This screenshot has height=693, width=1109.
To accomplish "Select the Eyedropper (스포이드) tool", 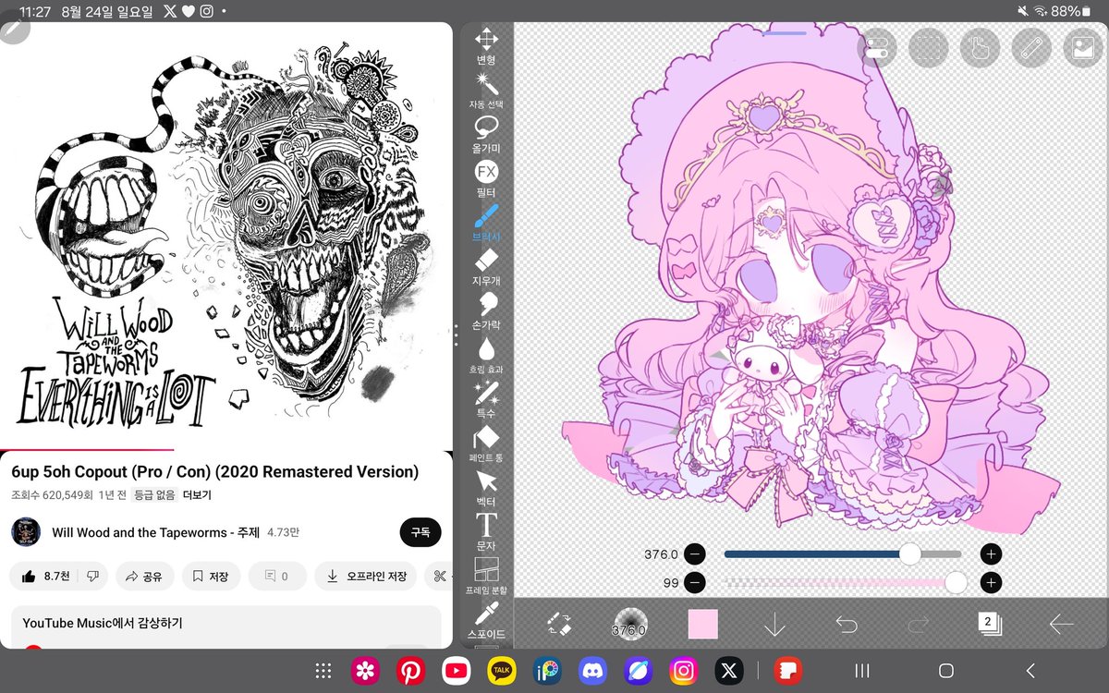I will pyautogui.click(x=486, y=621).
